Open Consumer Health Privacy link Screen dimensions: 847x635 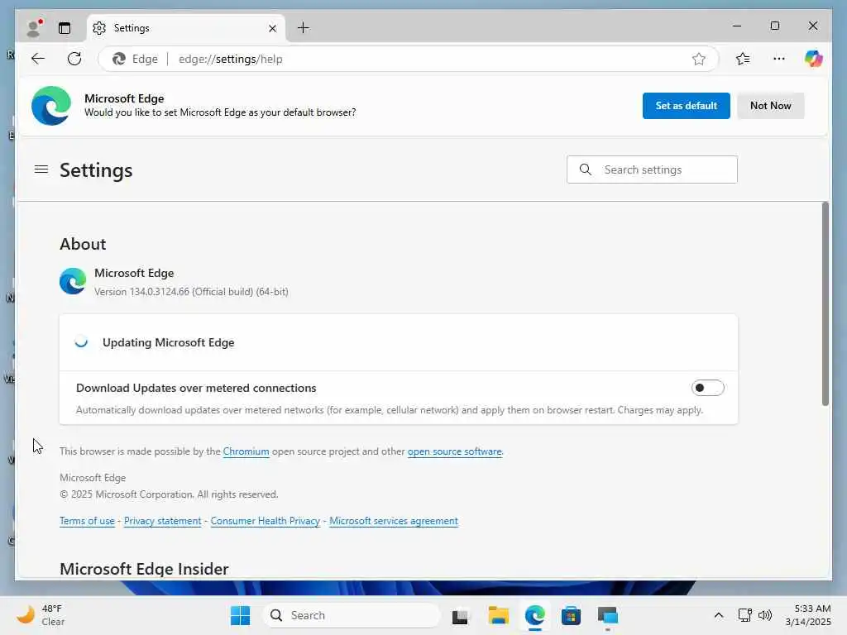pos(266,521)
